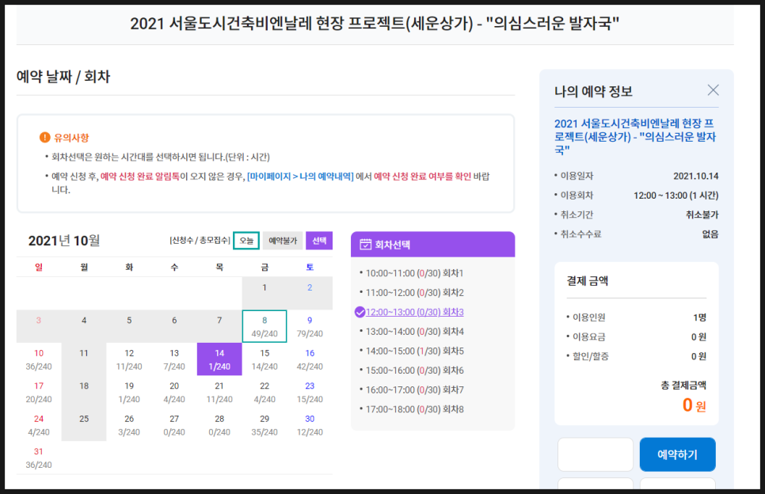Click the 예약하기 button

677,454
